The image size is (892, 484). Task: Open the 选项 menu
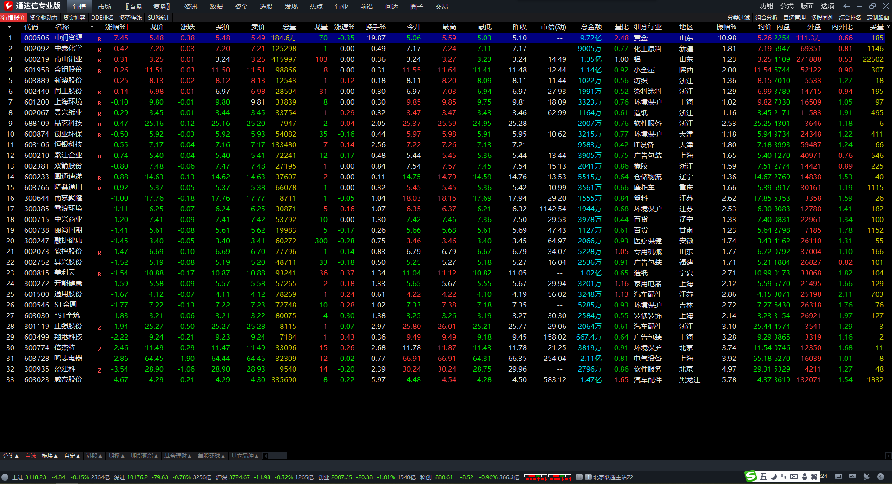pos(828,6)
